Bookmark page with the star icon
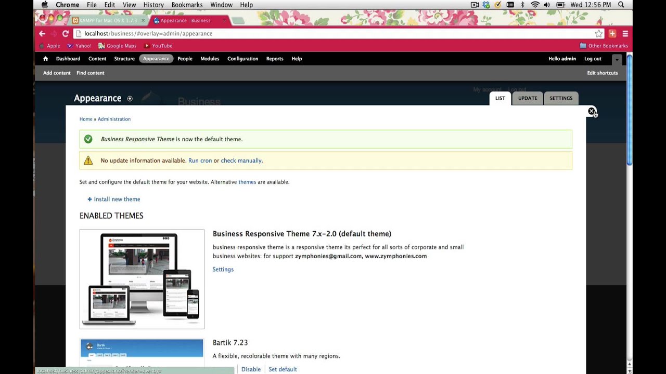This screenshot has height=374, width=666. [x=599, y=33]
